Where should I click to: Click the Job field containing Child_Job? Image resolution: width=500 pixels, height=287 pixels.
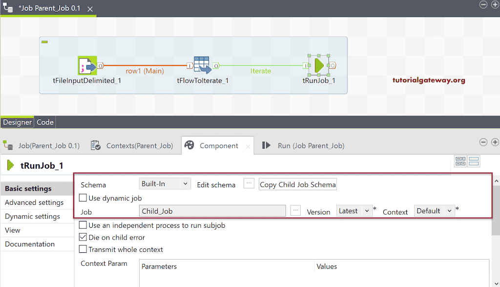click(212, 210)
